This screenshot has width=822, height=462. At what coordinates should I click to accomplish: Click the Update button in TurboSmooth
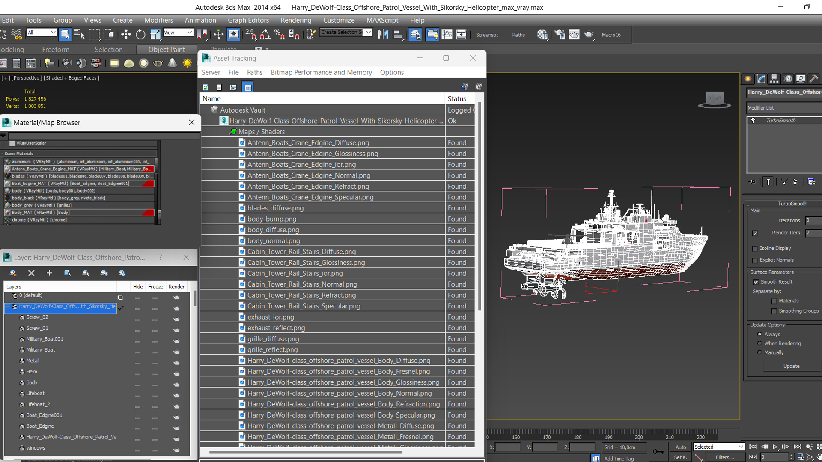pos(791,366)
